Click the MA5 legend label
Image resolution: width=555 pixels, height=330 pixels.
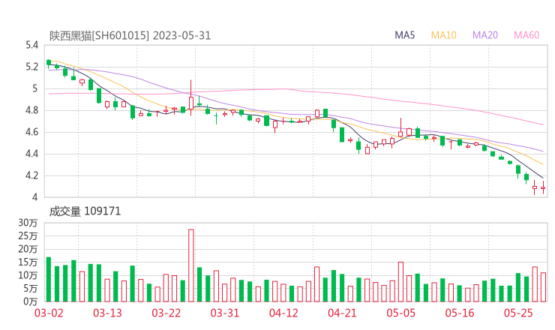(404, 35)
